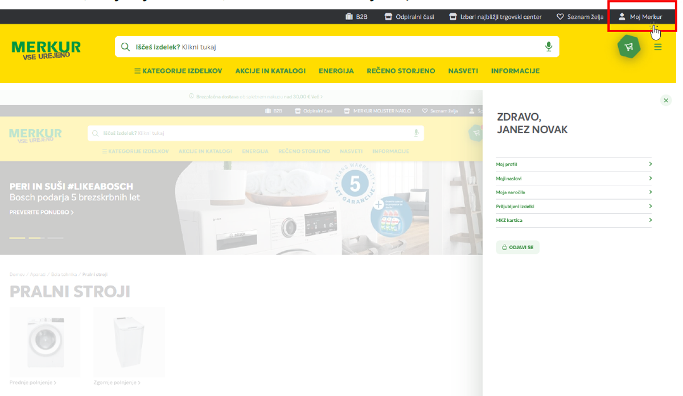Viewport: 683px width, 396px height.
Task: Click the microphone voice search icon
Action: tap(548, 47)
